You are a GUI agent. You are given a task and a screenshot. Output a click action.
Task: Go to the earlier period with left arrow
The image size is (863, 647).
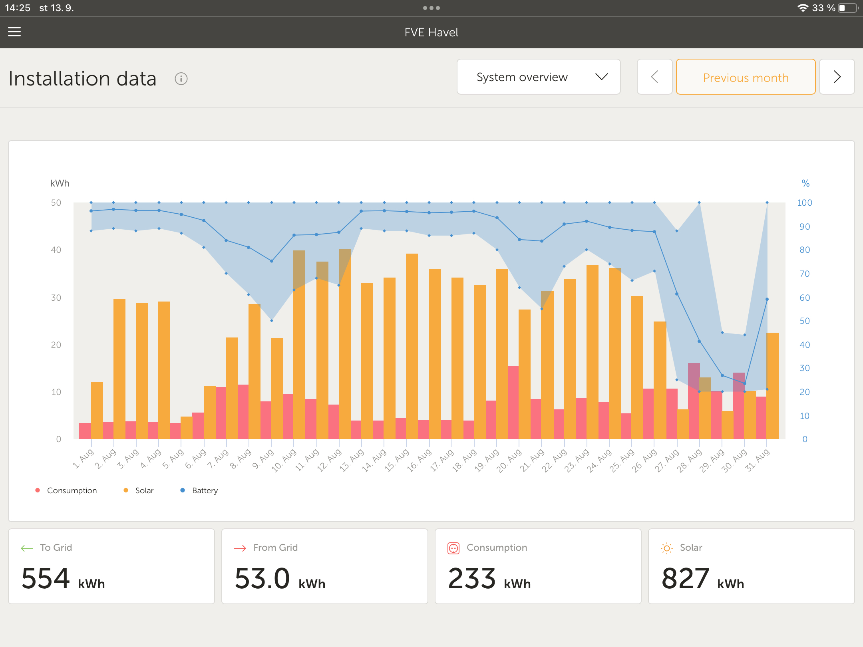tap(654, 77)
